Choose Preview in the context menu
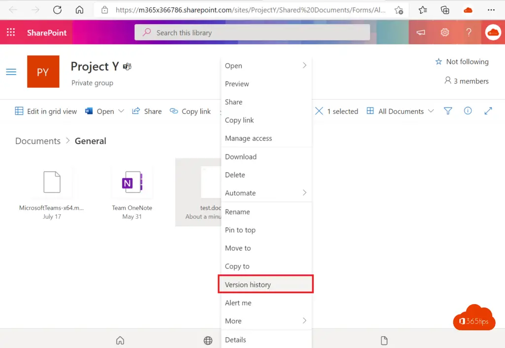 click(266, 84)
